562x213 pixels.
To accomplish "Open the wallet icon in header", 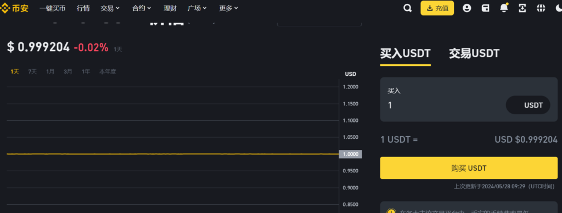I will click(485, 8).
